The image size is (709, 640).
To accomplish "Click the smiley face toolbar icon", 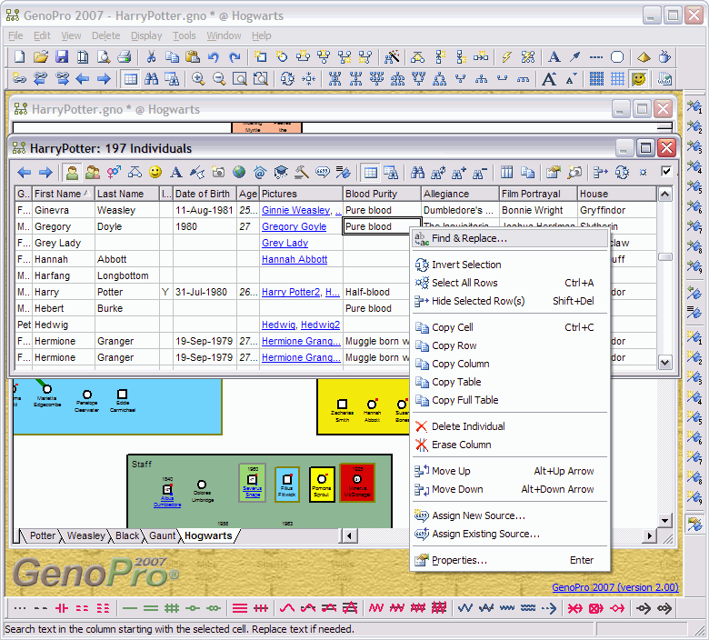I will coord(639,79).
